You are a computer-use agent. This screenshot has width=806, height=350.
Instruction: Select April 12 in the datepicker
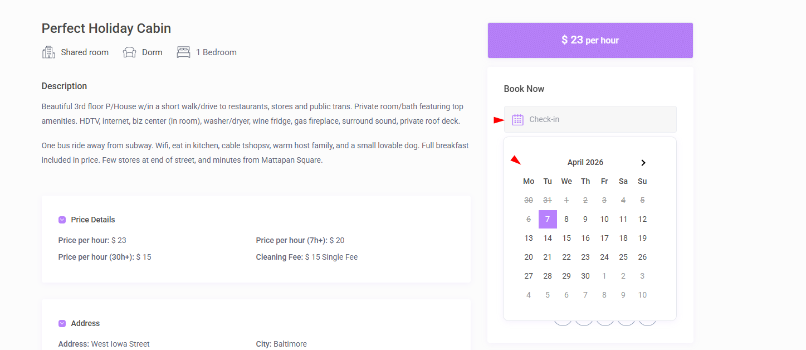642,219
